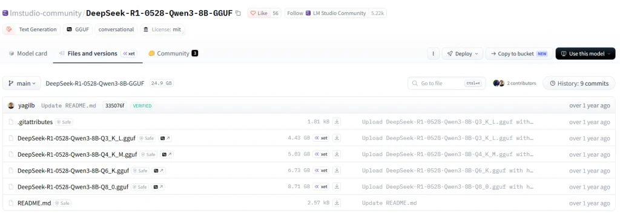Open the three-dot more options menu
This screenshot has height=217, width=620.
(x=434, y=54)
